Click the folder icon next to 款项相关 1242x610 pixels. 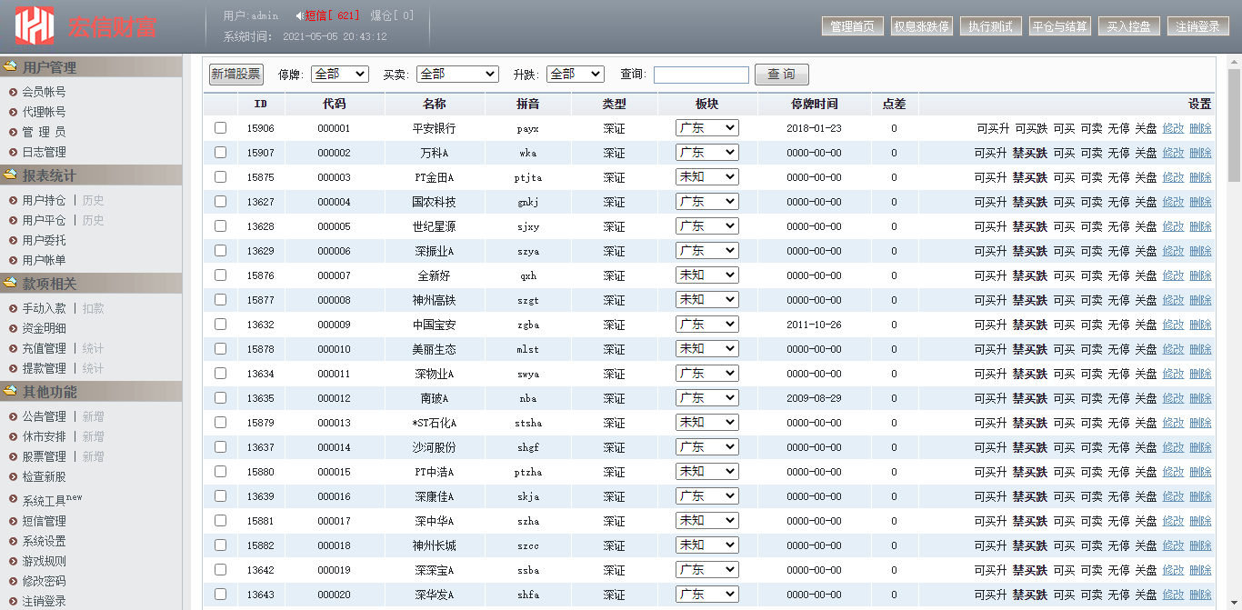tap(10, 284)
